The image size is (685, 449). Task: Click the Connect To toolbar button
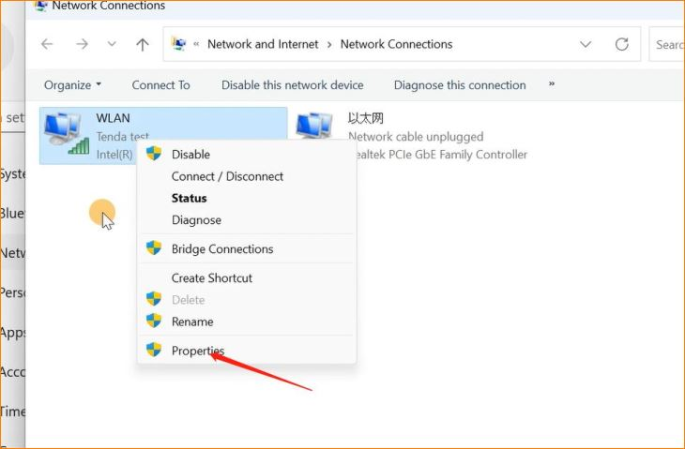click(160, 85)
